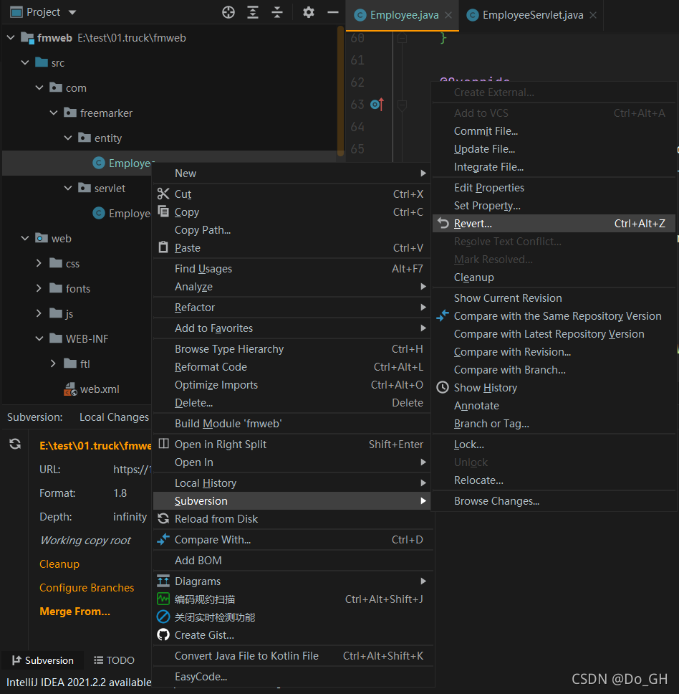679x694 pixels.
Task: Collapse the entity package
Action: click(x=67, y=138)
